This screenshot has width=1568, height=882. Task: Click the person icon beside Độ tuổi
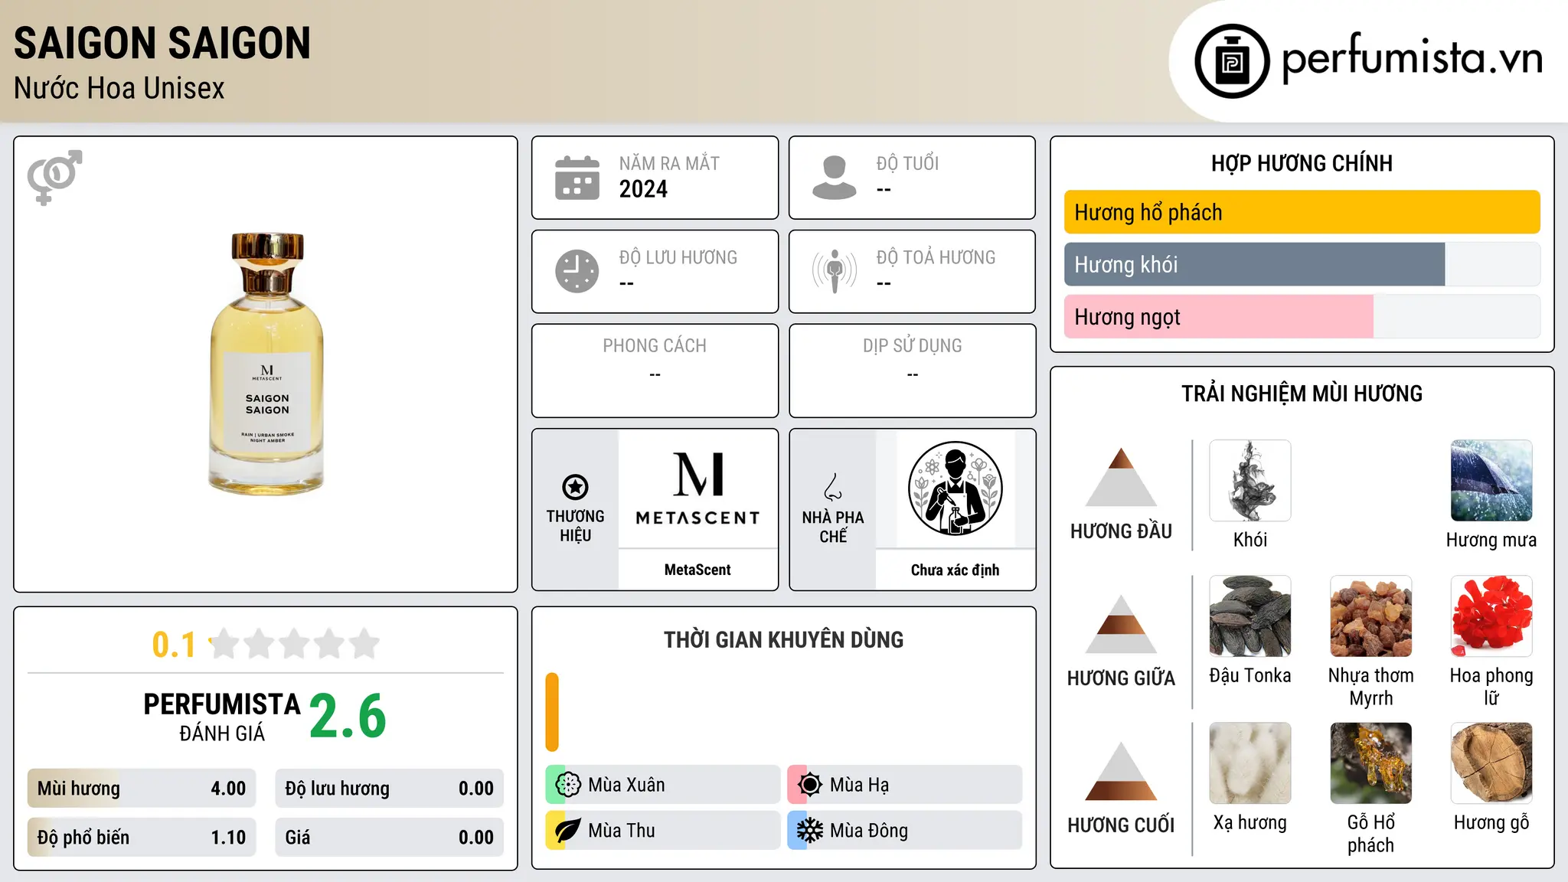pos(835,178)
